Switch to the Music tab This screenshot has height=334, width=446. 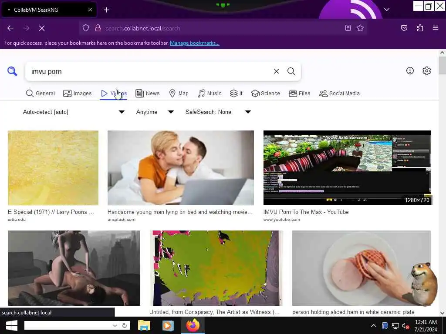pos(209,94)
